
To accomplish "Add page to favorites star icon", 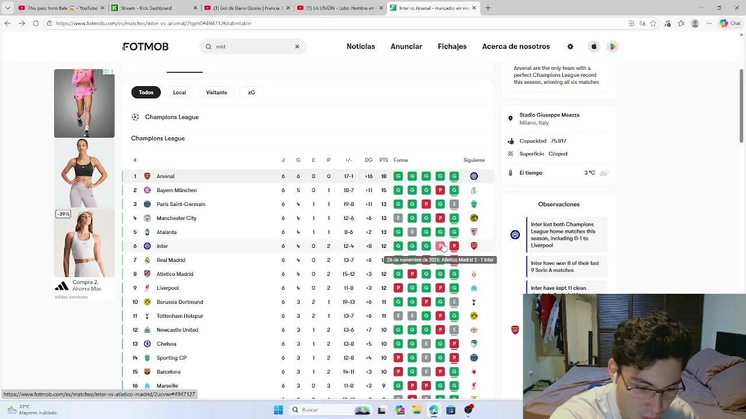I will pos(653,23).
